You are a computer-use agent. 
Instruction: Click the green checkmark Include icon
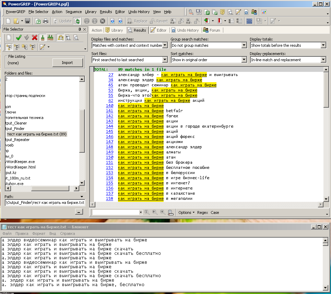pos(19,37)
